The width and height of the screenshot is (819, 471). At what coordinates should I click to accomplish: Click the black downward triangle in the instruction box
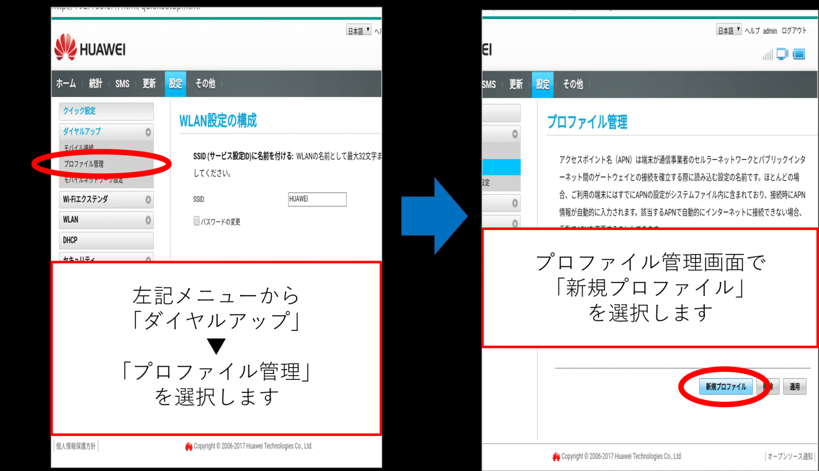pyautogui.click(x=216, y=346)
